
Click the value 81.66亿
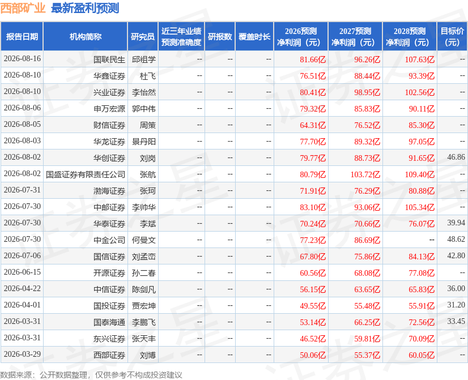313,59
